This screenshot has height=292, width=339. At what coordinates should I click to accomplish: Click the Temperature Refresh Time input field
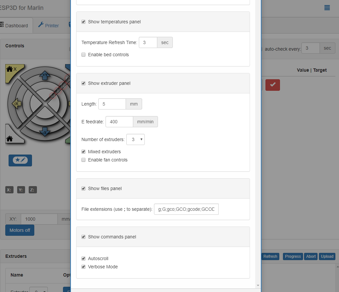[x=148, y=42]
